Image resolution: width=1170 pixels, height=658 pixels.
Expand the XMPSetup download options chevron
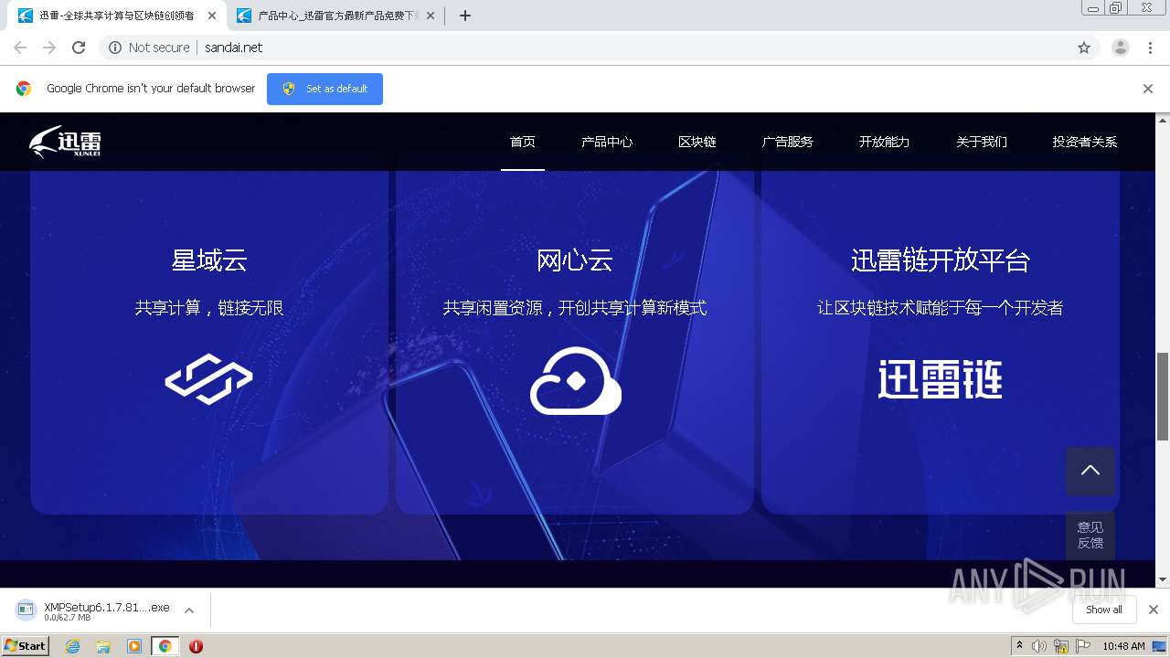[189, 610]
